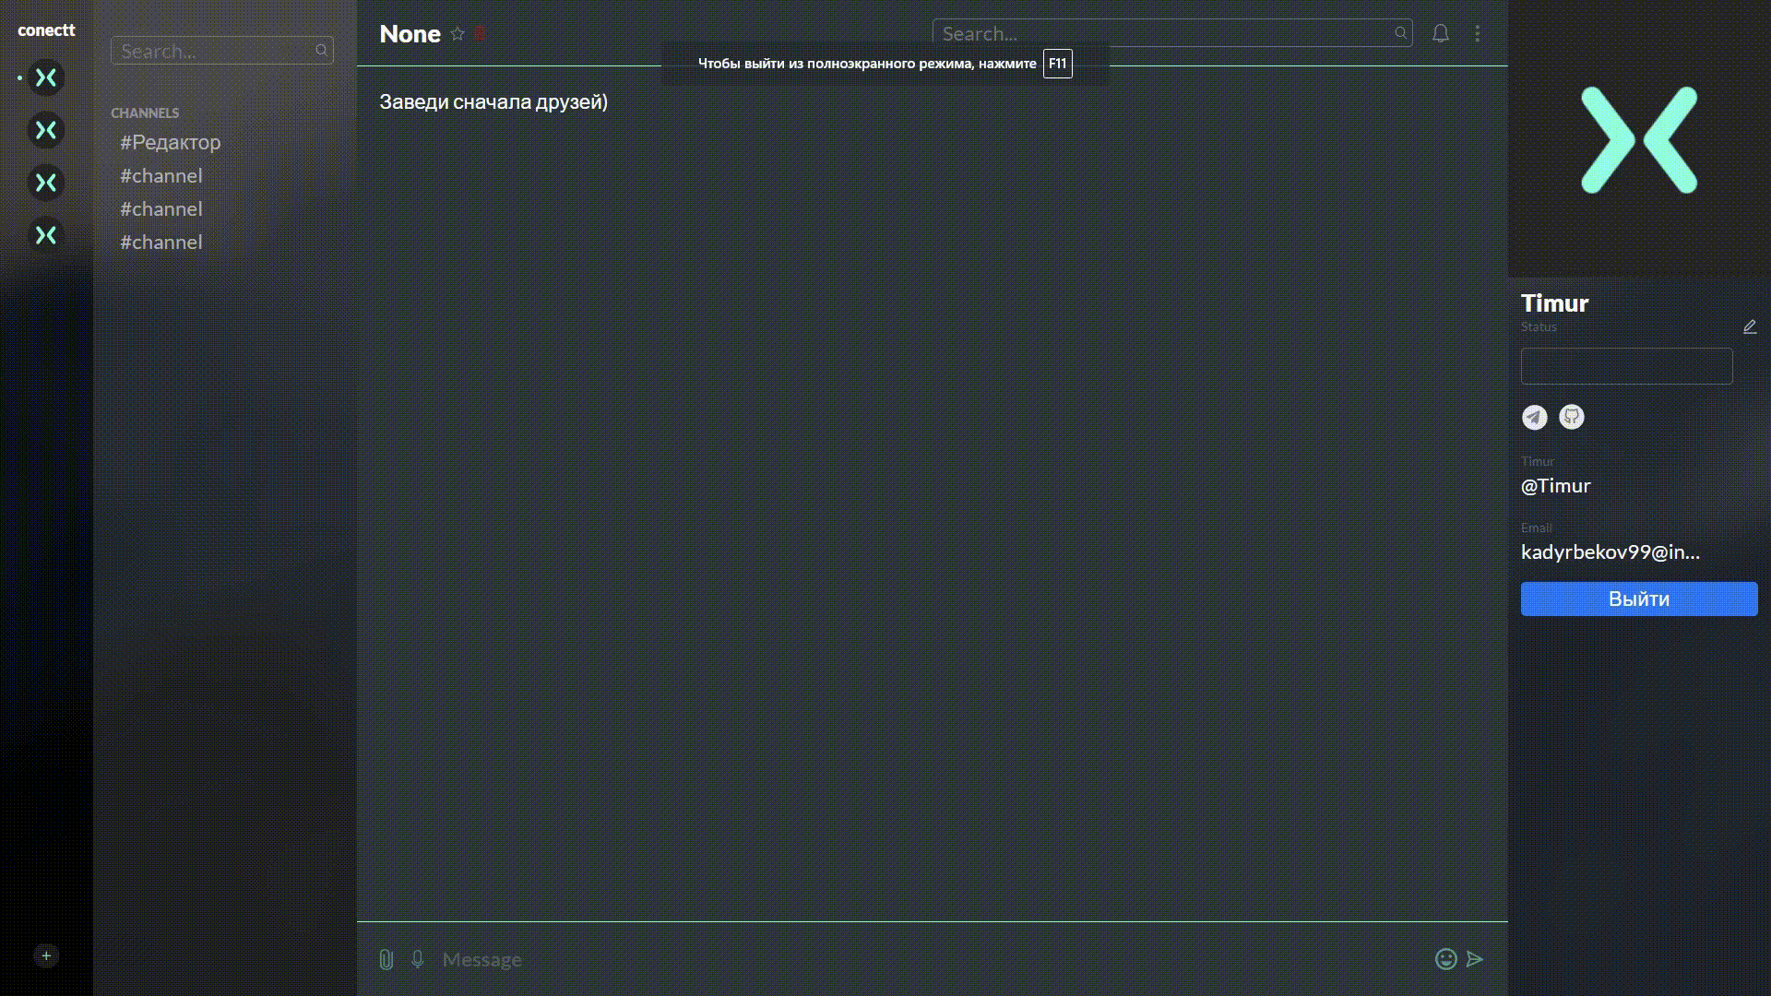The width and height of the screenshot is (1771, 996).
Task: Click the conectt logo text
Action: tap(46, 30)
